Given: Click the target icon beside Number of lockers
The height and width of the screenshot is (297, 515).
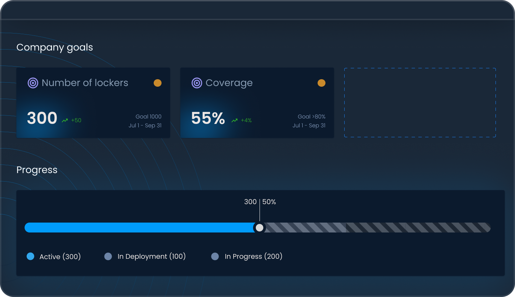Looking at the screenshot, I should [33, 83].
